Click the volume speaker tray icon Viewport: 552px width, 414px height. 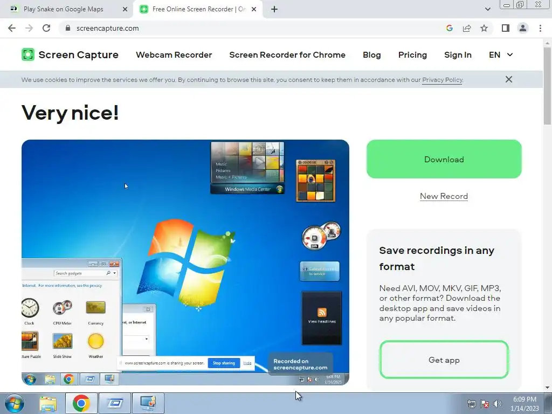coord(497,404)
